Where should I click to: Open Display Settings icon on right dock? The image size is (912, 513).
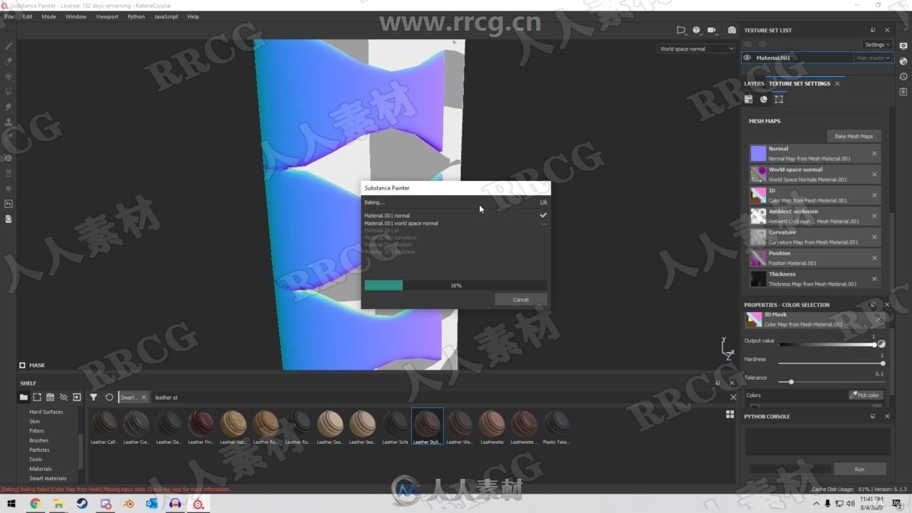point(903,46)
